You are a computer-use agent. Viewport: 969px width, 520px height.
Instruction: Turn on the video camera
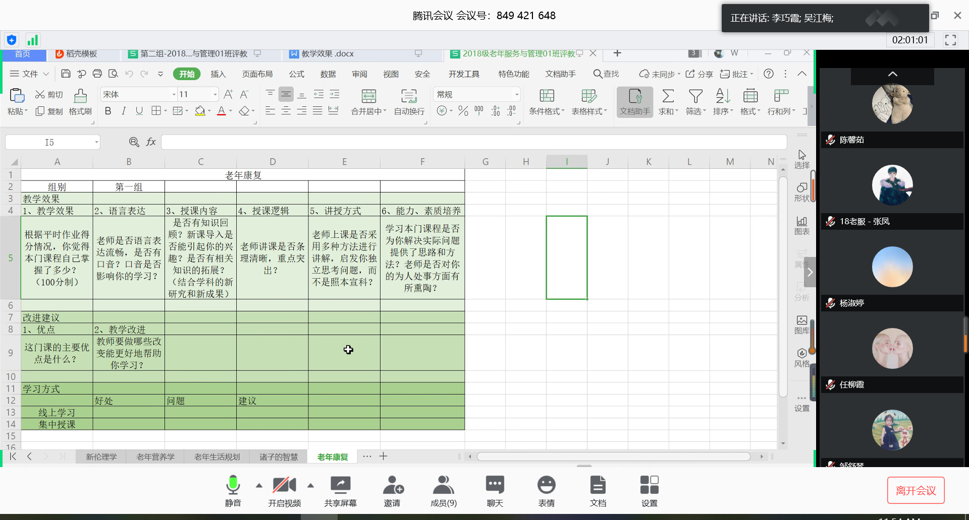coord(284,485)
